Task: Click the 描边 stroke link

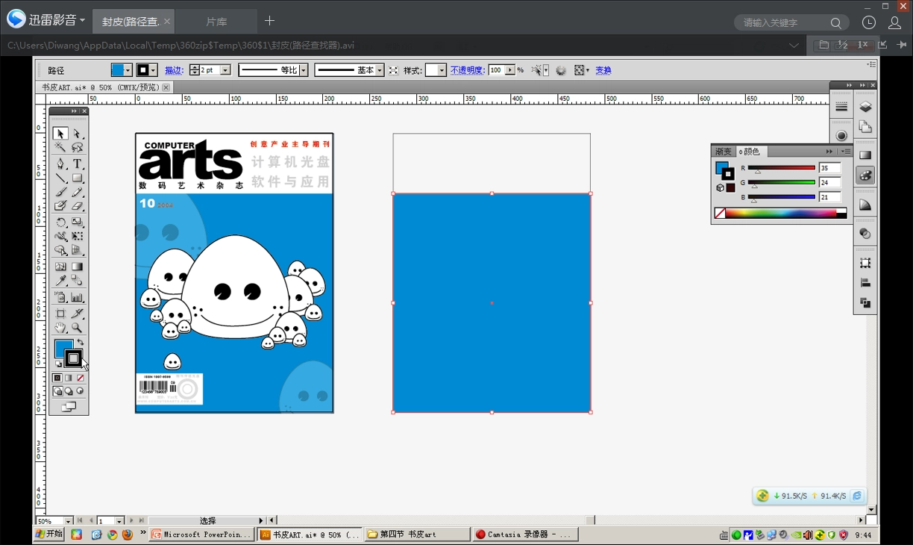Action: click(x=174, y=70)
